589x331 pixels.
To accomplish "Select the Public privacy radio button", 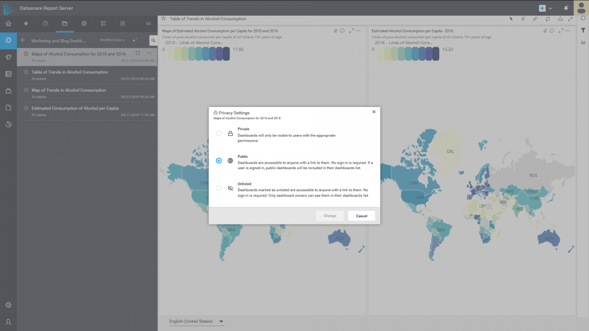I will click(x=218, y=160).
